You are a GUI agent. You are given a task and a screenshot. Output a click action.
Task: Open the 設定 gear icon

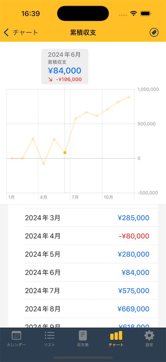click(149, 335)
